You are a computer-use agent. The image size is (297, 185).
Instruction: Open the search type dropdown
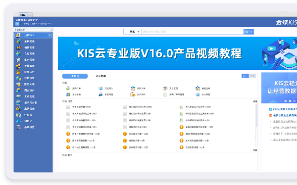click(132, 32)
